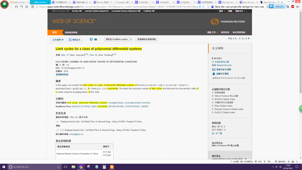Viewport: 302px width, 170px height.
Task: Click the email envelope icon
Action: pyautogui.click(x=96, y=39)
